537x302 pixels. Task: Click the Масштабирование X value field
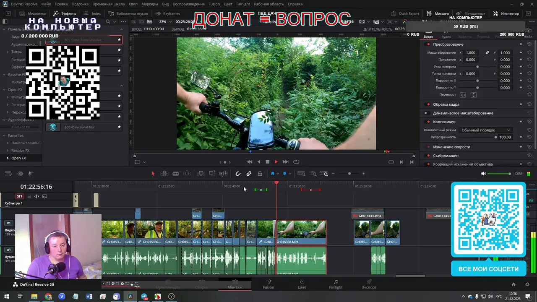click(x=471, y=53)
